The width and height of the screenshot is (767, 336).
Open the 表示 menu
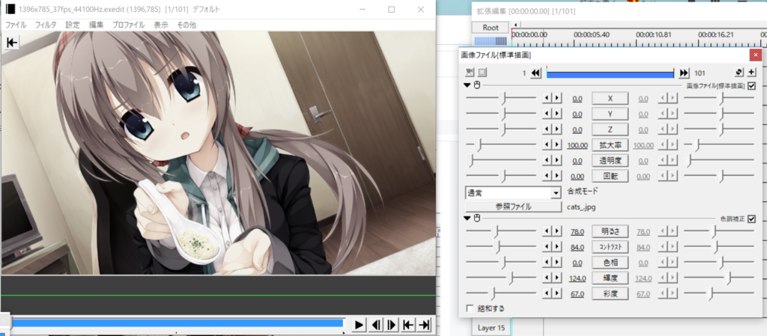coord(161,25)
